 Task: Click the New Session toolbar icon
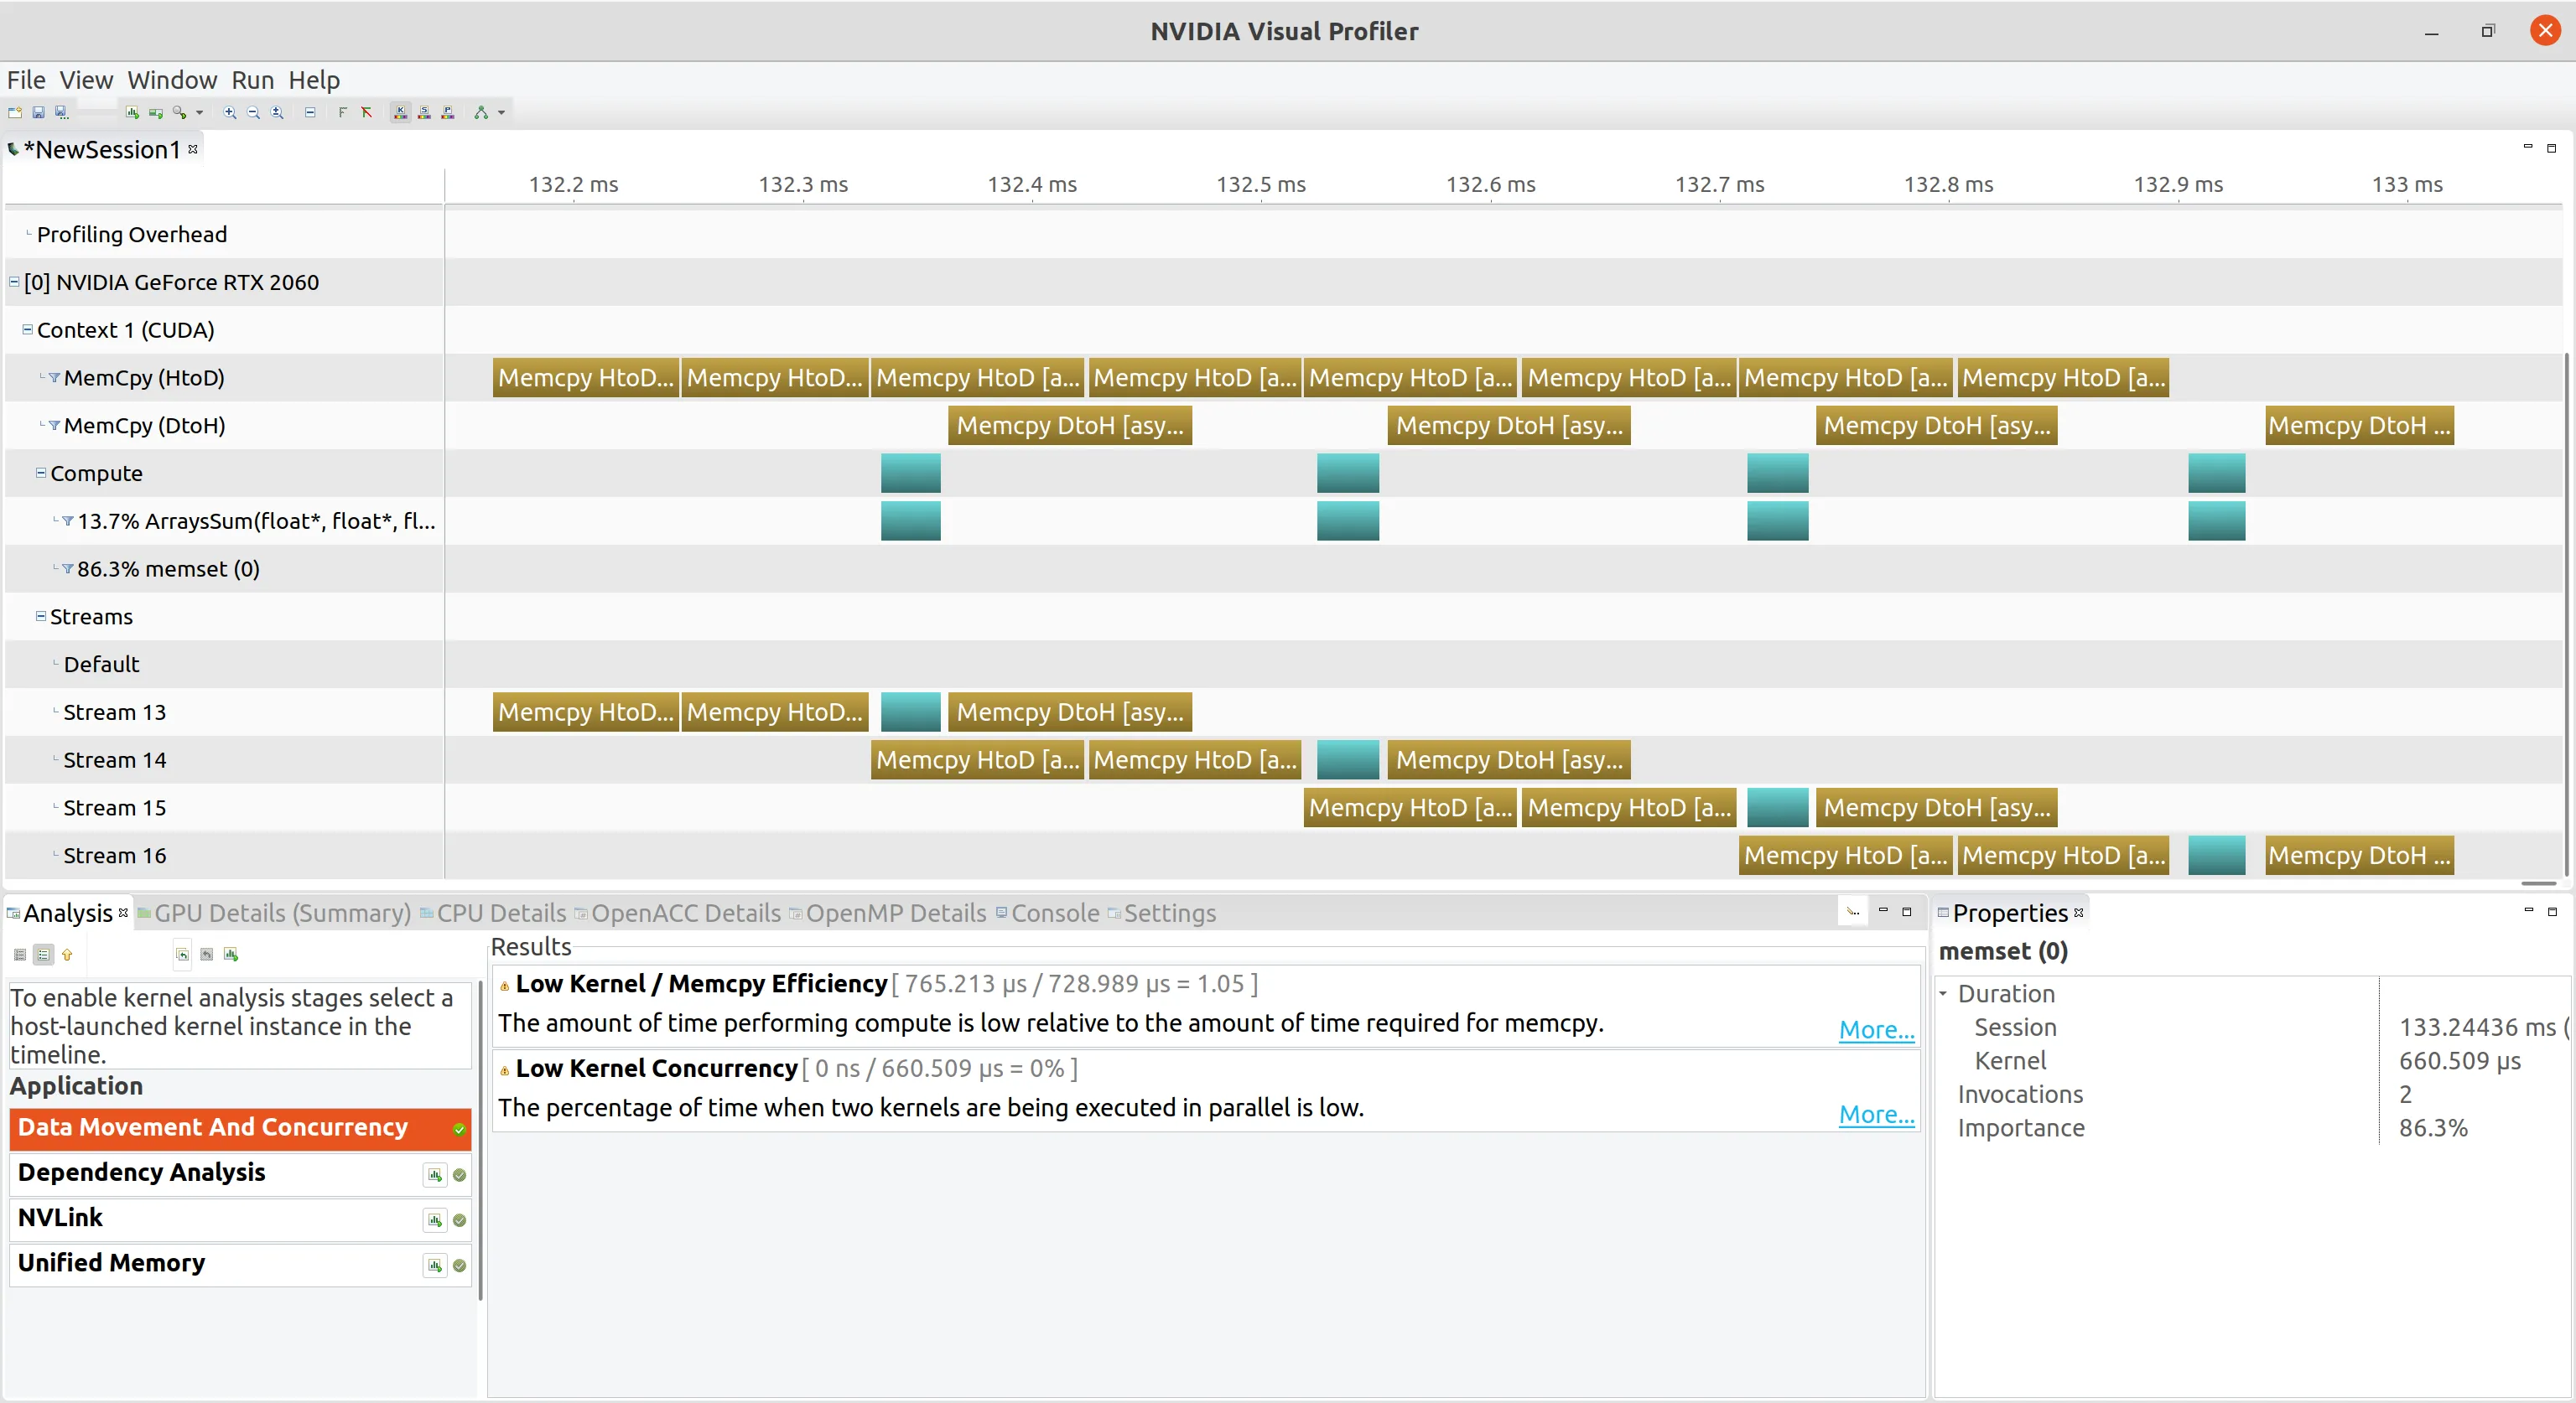15,113
